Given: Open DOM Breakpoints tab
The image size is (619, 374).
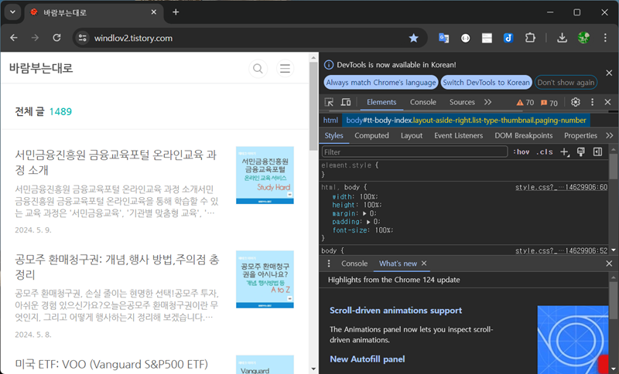Looking at the screenshot, I should pyautogui.click(x=524, y=135).
